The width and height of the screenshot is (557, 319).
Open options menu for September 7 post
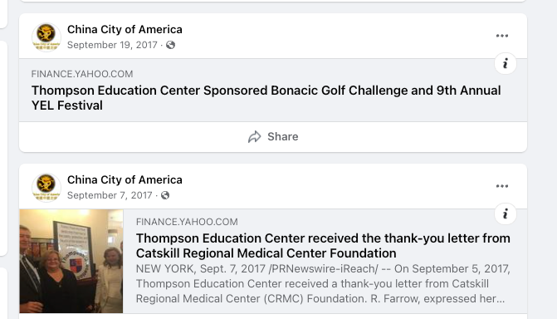pyautogui.click(x=502, y=186)
